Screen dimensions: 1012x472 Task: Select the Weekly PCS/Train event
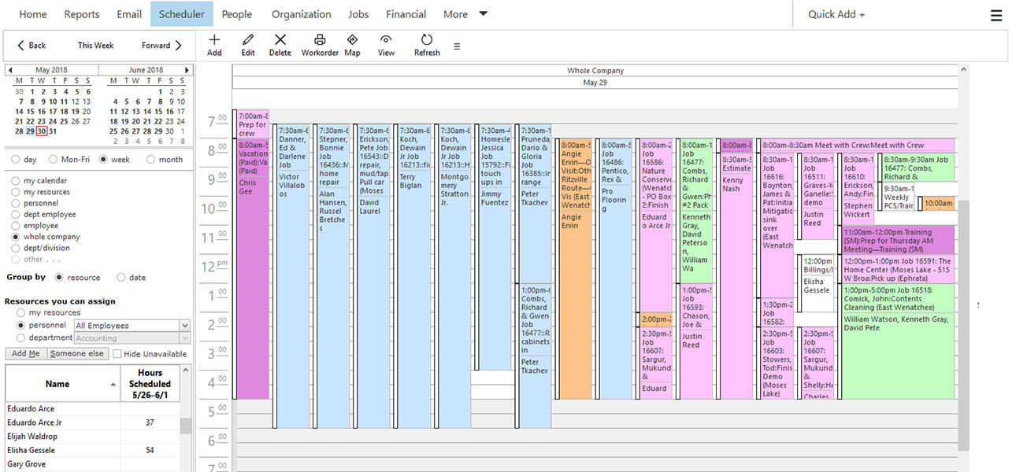pos(898,197)
